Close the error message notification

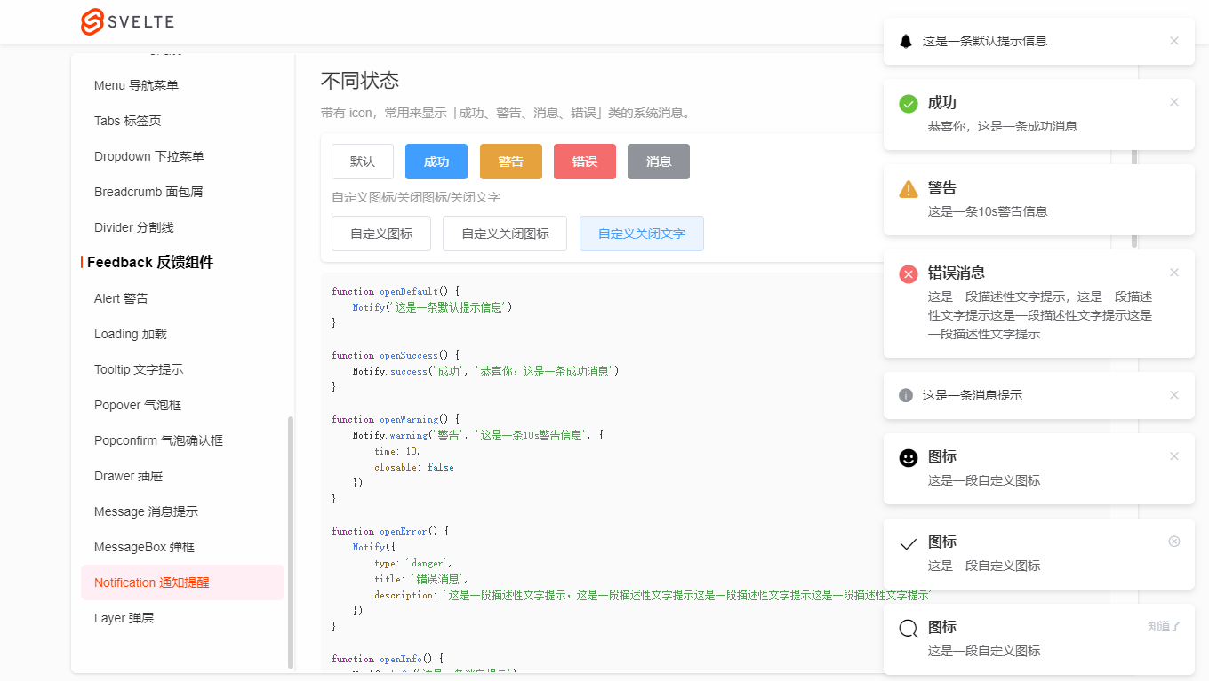tap(1174, 273)
